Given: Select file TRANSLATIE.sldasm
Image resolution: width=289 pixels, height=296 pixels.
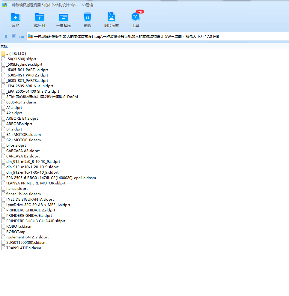Looking at the screenshot, I should tap(24, 248).
